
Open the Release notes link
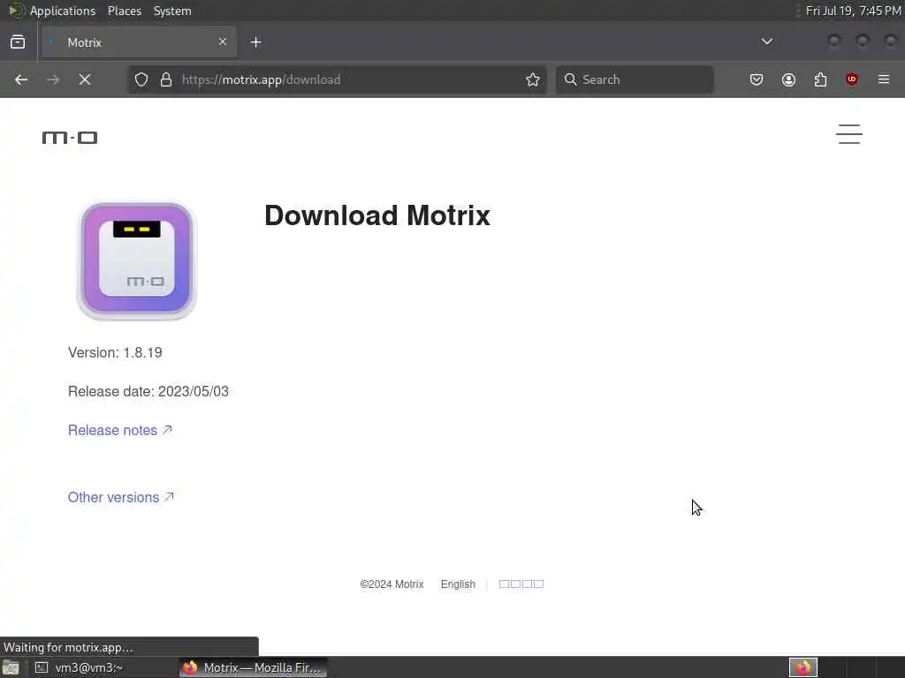120,430
